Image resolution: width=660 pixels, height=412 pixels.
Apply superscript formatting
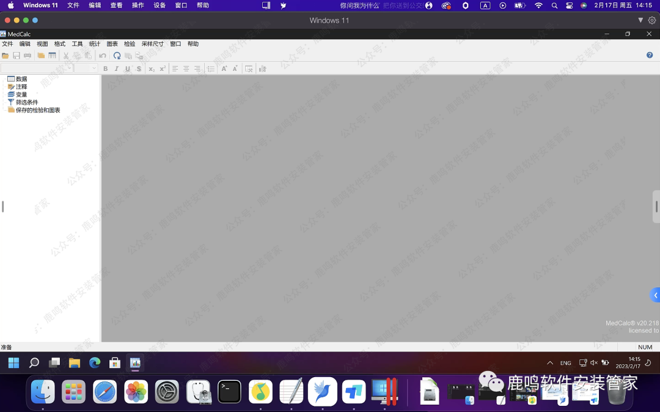tap(163, 68)
